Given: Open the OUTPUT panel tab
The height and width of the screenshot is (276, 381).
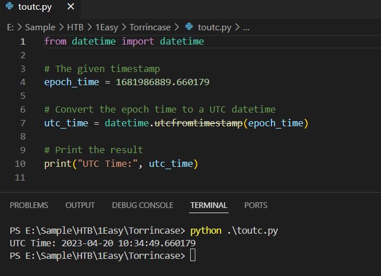Looking at the screenshot, I should (80, 205).
